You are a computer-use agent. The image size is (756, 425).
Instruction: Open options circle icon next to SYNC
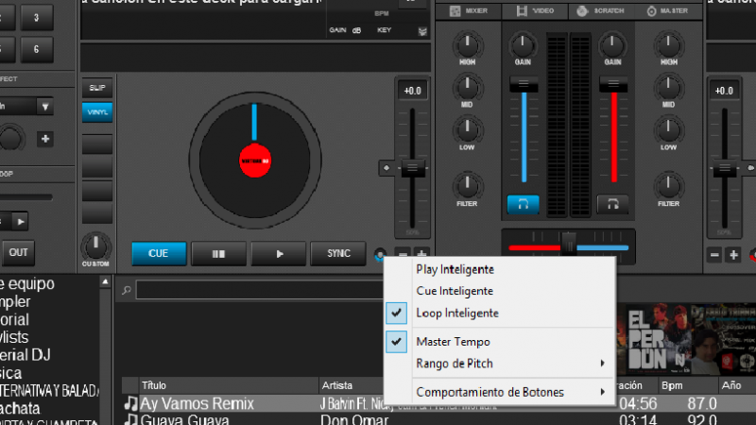[x=380, y=254]
